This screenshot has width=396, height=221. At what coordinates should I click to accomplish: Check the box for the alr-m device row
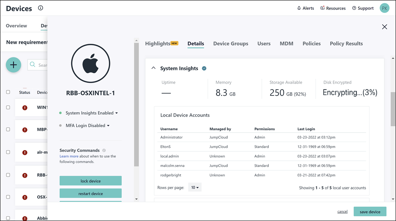(x=8, y=153)
